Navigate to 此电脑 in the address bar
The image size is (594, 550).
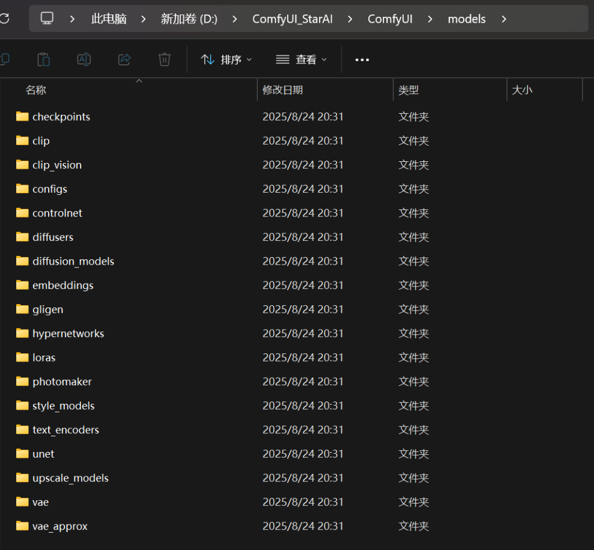click(x=108, y=19)
